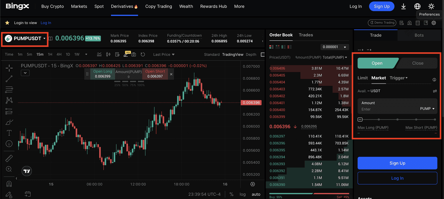Select the brush drawing tool
The height and width of the screenshot is (199, 444).
tap(9, 122)
